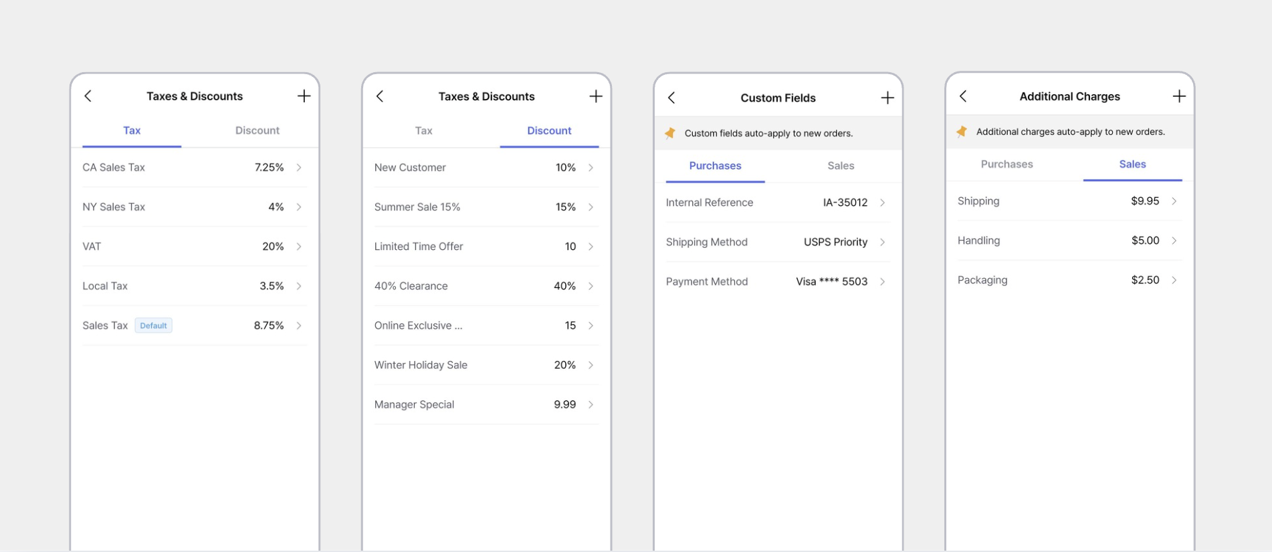Image resolution: width=1272 pixels, height=552 pixels.
Task: Tap the plus icon on Custom Fields header
Action: pyautogui.click(x=887, y=98)
